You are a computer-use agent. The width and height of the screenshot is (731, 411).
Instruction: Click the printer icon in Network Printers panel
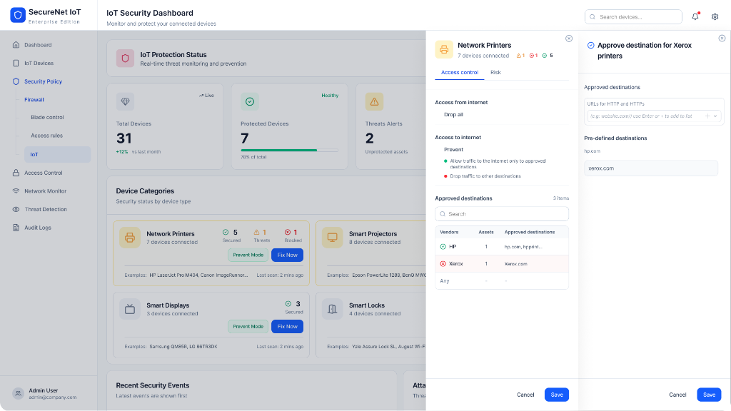click(x=444, y=49)
